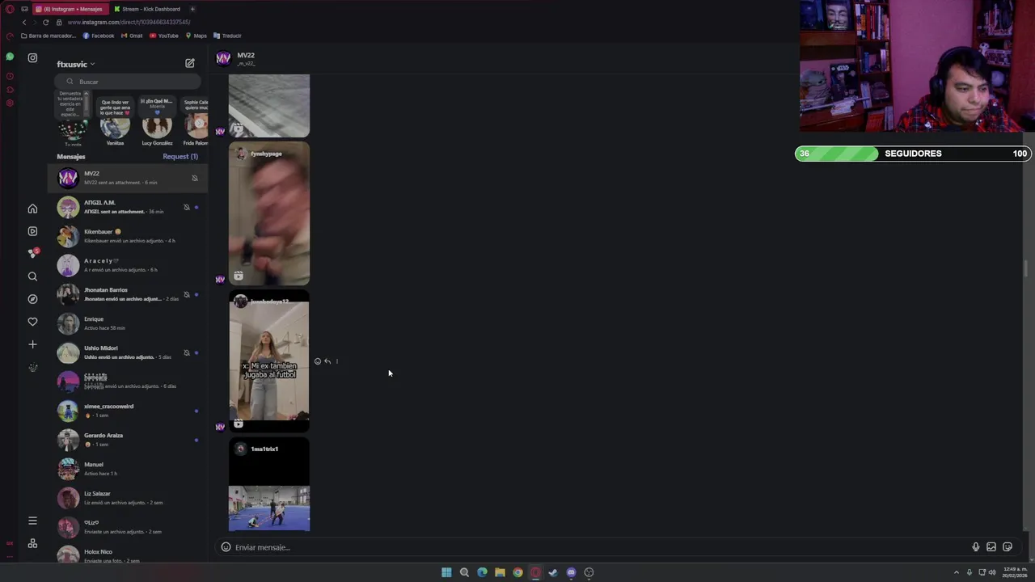The image size is (1035, 582).
Task: Open Maps bookmark
Action: click(196, 36)
